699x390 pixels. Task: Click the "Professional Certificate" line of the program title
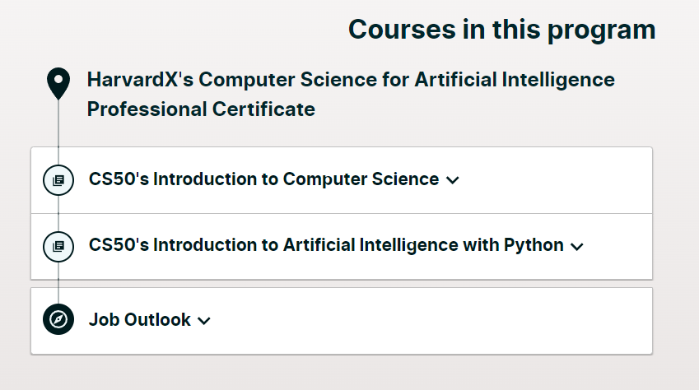(201, 109)
